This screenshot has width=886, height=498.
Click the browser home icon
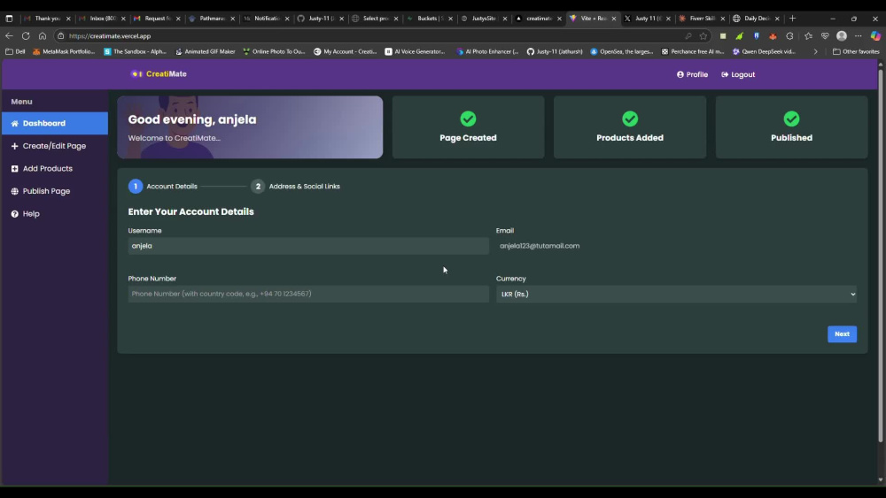pyautogui.click(x=43, y=35)
